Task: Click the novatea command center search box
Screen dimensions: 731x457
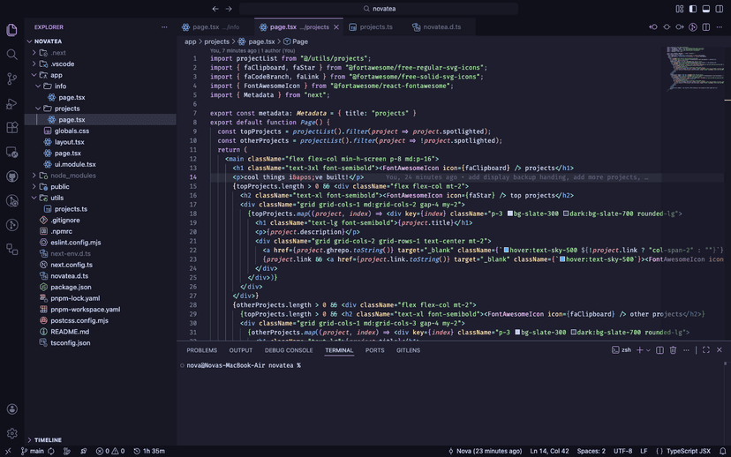Action: 380,9
